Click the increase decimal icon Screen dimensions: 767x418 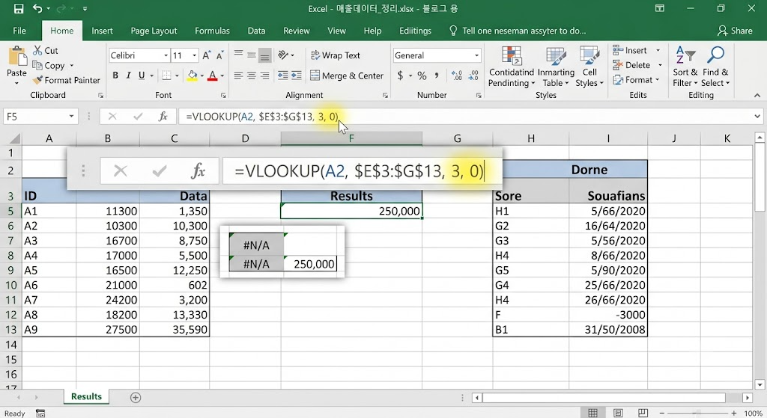tap(457, 76)
